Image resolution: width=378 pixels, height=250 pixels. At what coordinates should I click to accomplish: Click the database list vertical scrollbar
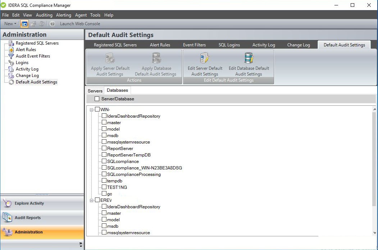[374, 158]
